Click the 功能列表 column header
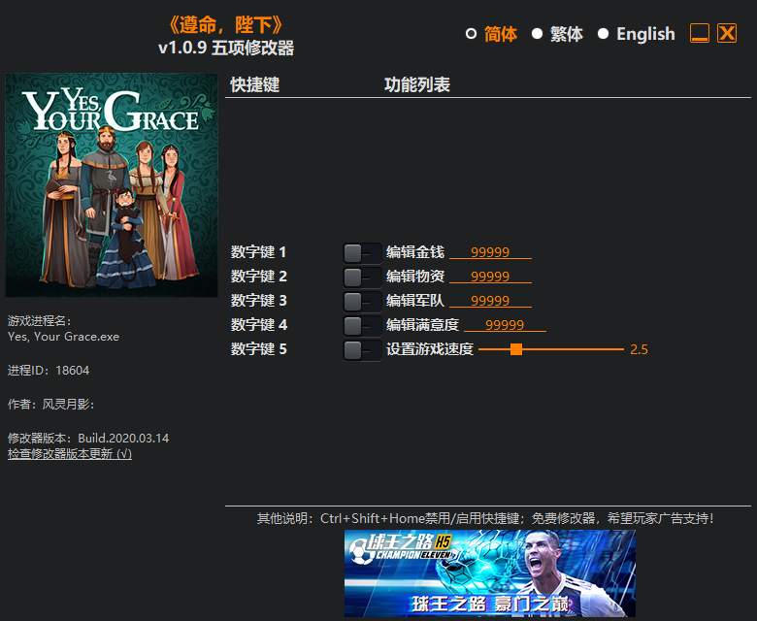The height and width of the screenshot is (621, 757). coord(417,85)
